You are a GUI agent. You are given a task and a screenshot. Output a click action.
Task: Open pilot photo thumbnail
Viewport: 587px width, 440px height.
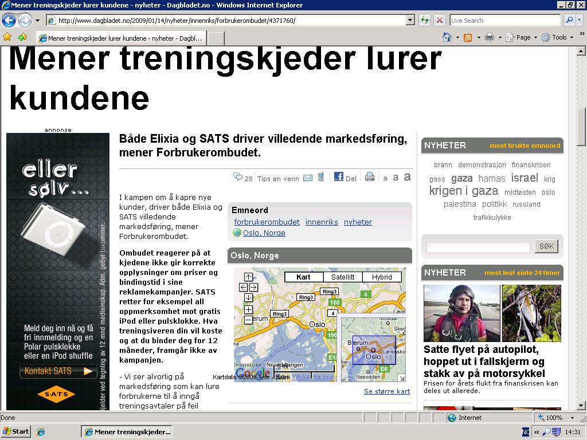coord(461,313)
